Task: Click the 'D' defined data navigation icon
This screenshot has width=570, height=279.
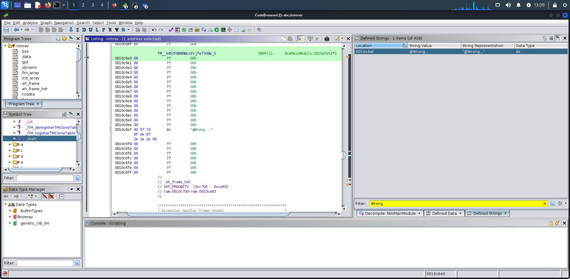Action: click(84, 30)
